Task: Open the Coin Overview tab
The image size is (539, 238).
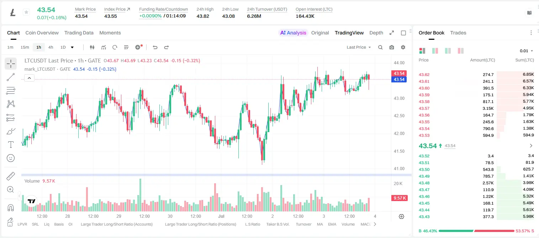Action: click(x=42, y=33)
